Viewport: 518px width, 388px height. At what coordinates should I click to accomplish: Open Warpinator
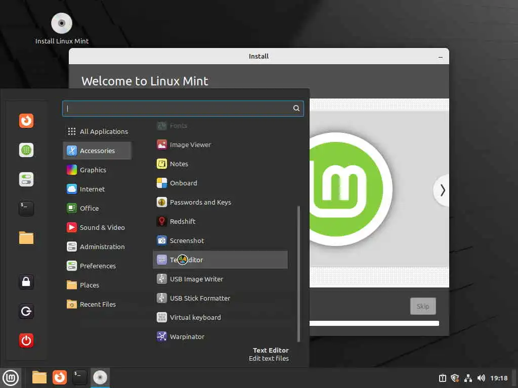[220, 336]
